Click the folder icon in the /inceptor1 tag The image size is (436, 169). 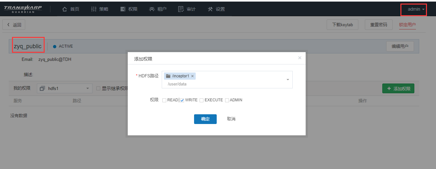click(x=168, y=76)
